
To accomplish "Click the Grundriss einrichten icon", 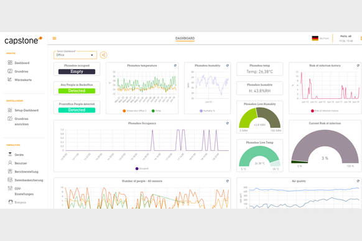I will [x=10, y=119].
